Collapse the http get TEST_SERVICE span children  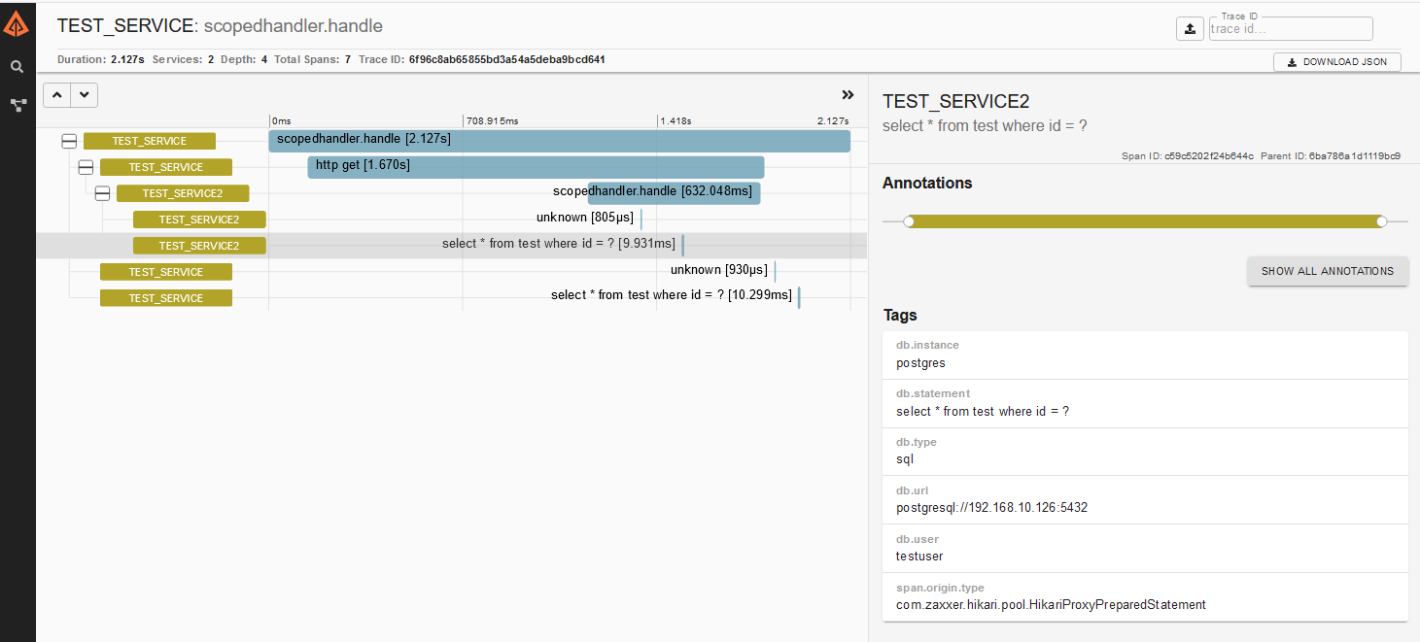[86, 167]
